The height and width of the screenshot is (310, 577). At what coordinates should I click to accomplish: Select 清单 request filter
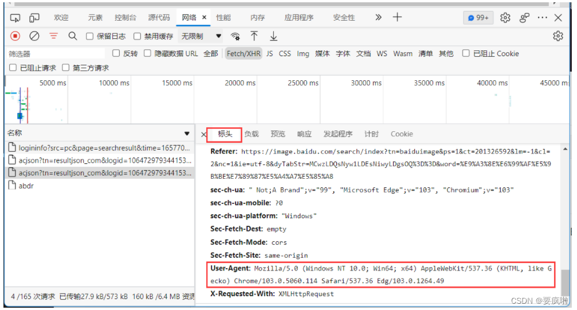tap(425, 53)
